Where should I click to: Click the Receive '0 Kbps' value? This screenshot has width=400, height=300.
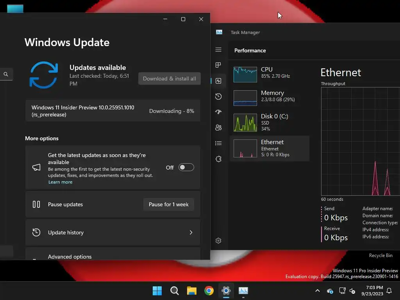coord(336,237)
